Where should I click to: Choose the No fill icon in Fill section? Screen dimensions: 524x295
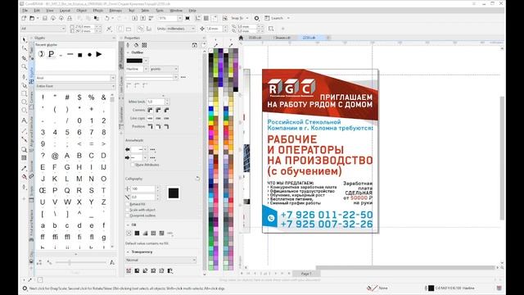click(129, 233)
